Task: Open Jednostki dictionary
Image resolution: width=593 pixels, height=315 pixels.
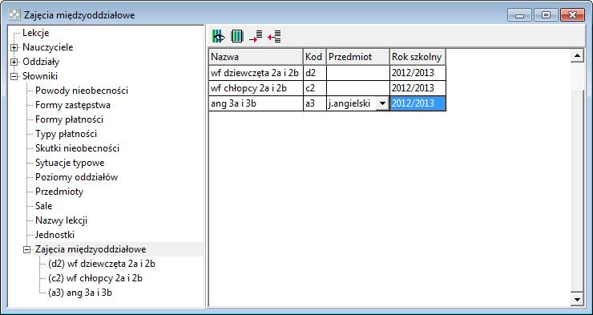Action: [x=54, y=235]
